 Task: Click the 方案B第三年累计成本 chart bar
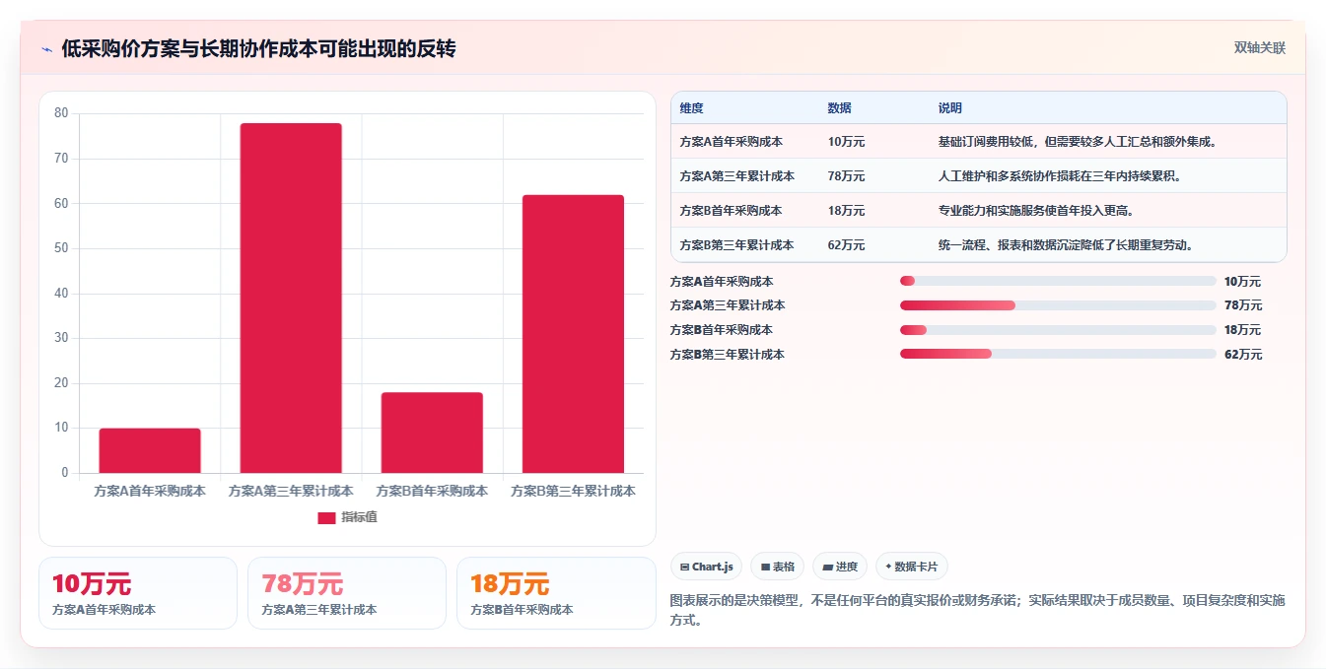(573, 334)
